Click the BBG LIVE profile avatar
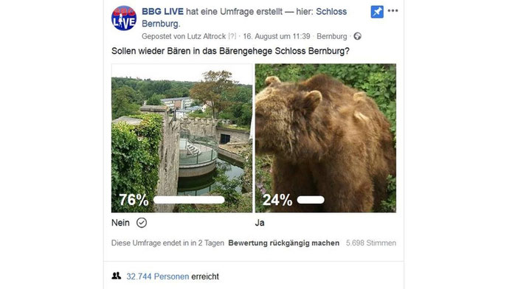515x289 pixels. point(124,18)
